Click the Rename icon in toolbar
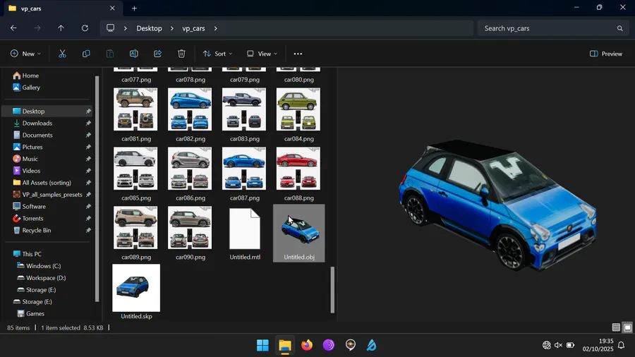This screenshot has width=635, height=357. [133, 54]
